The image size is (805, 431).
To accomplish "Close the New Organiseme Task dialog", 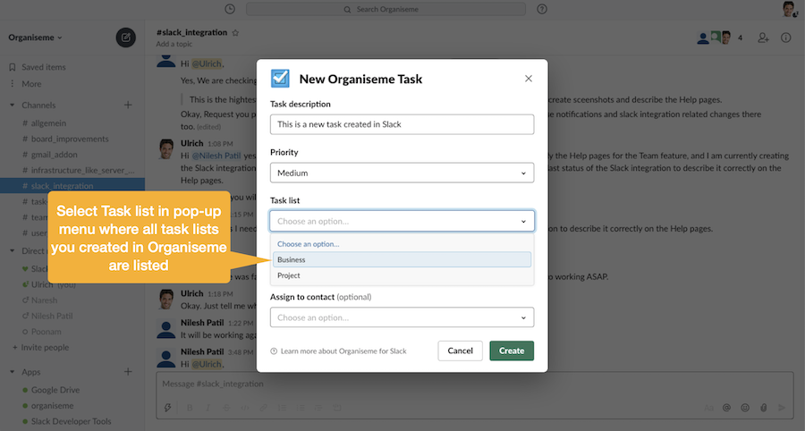I will 529,79.
